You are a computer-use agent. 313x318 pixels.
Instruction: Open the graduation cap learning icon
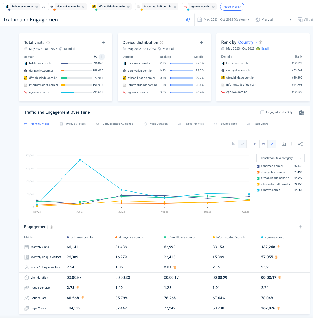pyautogui.click(x=188, y=20)
